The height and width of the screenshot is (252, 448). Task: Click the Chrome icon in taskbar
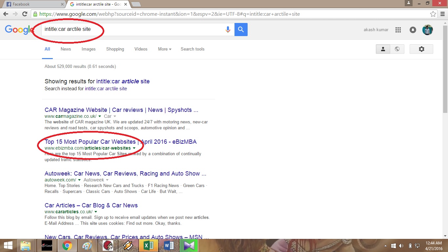click(x=67, y=245)
